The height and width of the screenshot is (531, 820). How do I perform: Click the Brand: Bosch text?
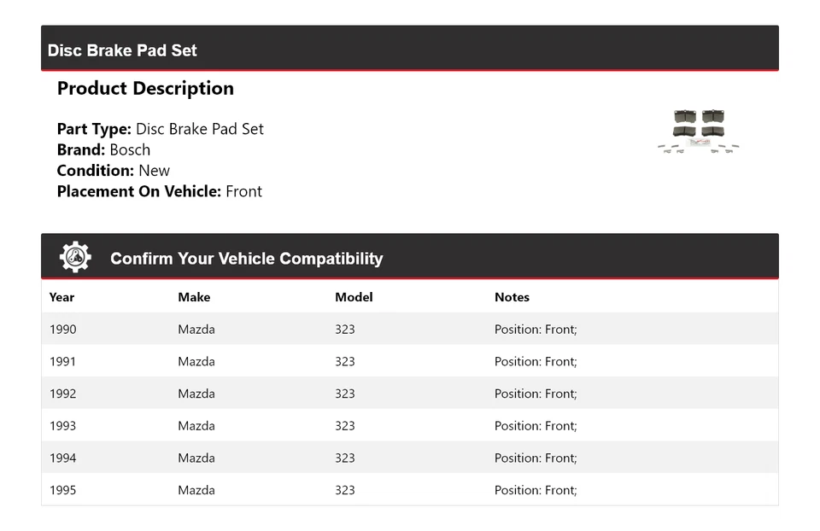(x=103, y=149)
